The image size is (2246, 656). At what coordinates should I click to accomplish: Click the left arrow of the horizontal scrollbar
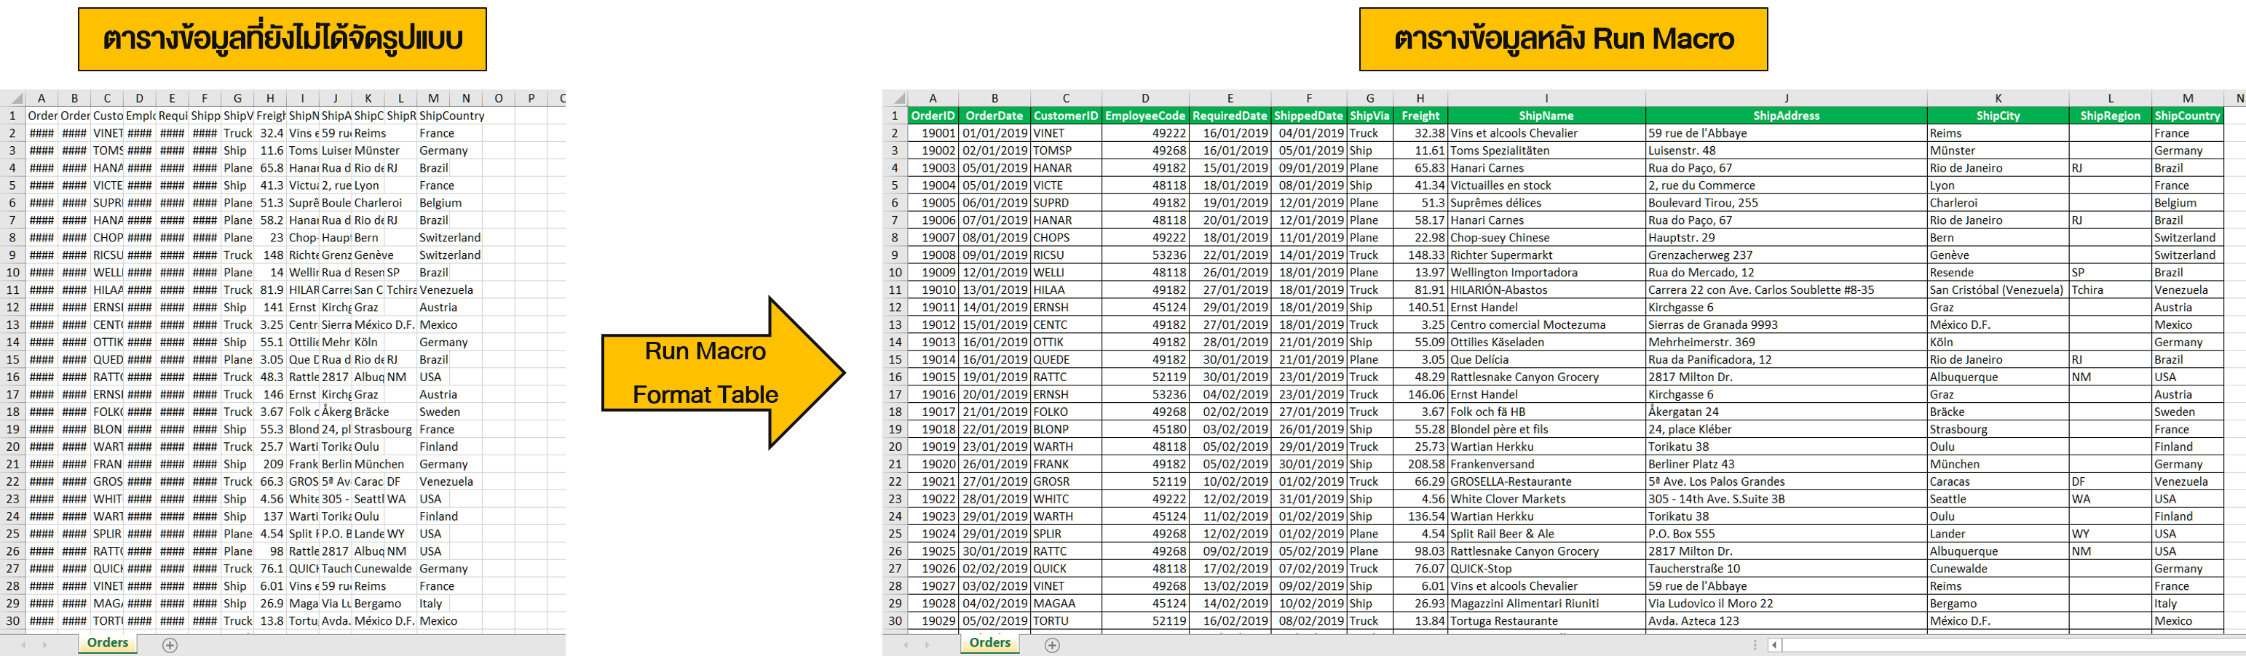click(x=1774, y=644)
